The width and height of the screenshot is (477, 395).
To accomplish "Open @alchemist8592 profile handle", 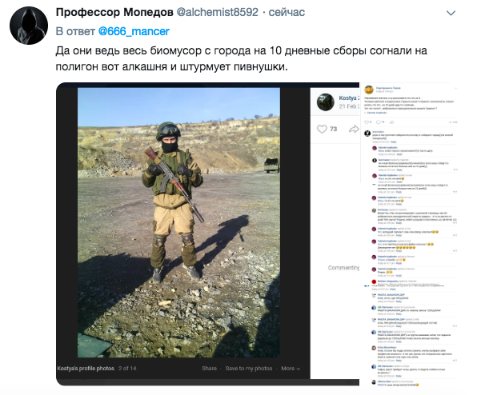I will click(217, 12).
